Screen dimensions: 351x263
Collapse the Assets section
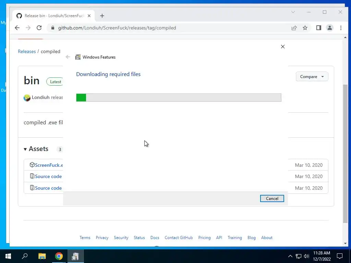pyautogui.click(x=36, y=149)
